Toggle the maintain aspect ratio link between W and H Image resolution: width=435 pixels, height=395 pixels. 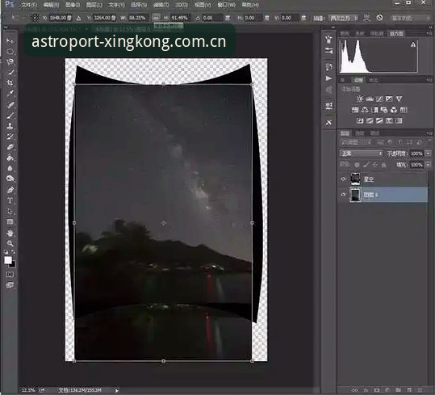pos(156,18)
